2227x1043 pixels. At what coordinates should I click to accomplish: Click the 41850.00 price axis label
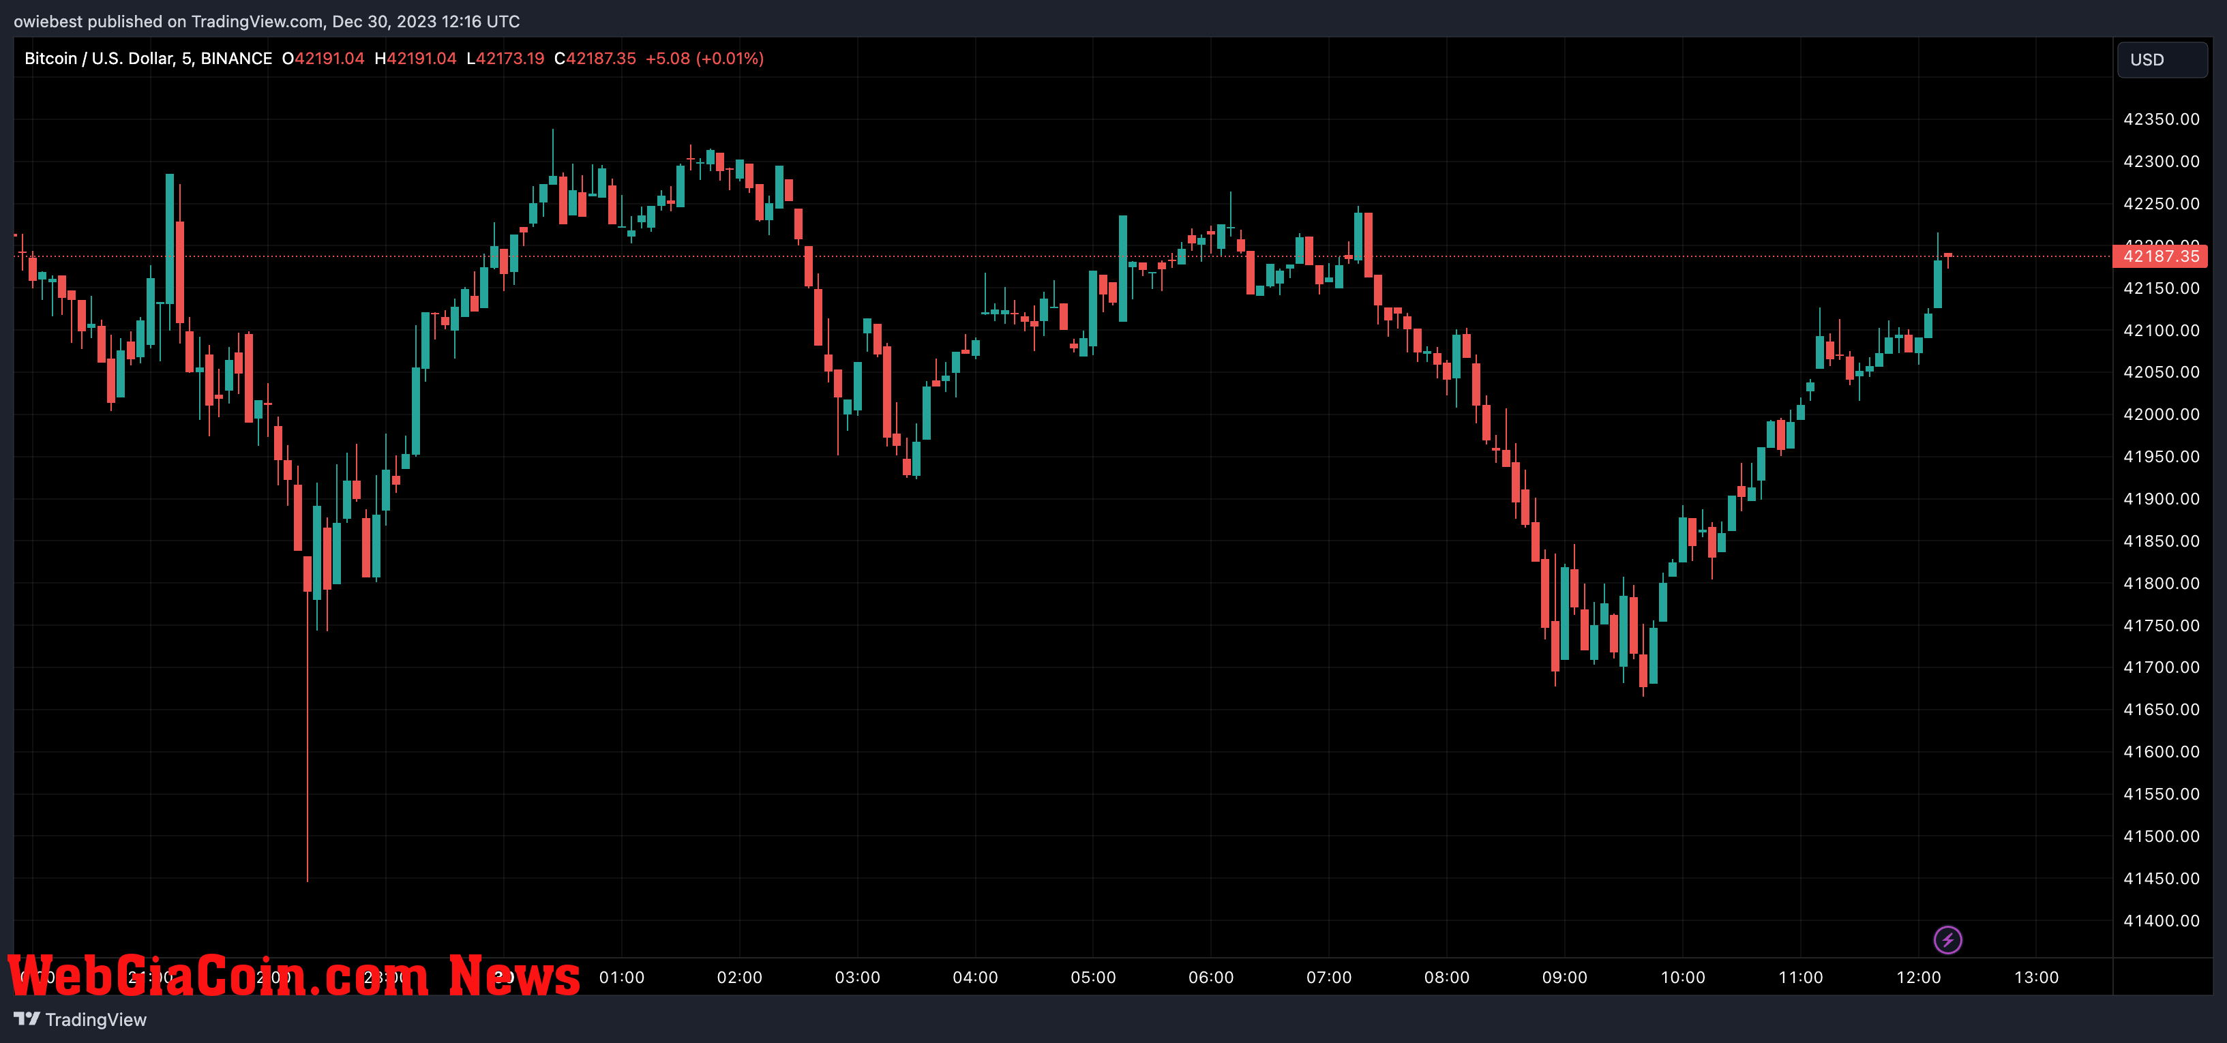pyautogui.click(x=2162, y=541)
